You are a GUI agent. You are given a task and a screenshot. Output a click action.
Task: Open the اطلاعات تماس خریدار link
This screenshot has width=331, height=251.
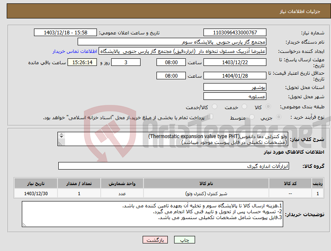(x=75, y=51)
